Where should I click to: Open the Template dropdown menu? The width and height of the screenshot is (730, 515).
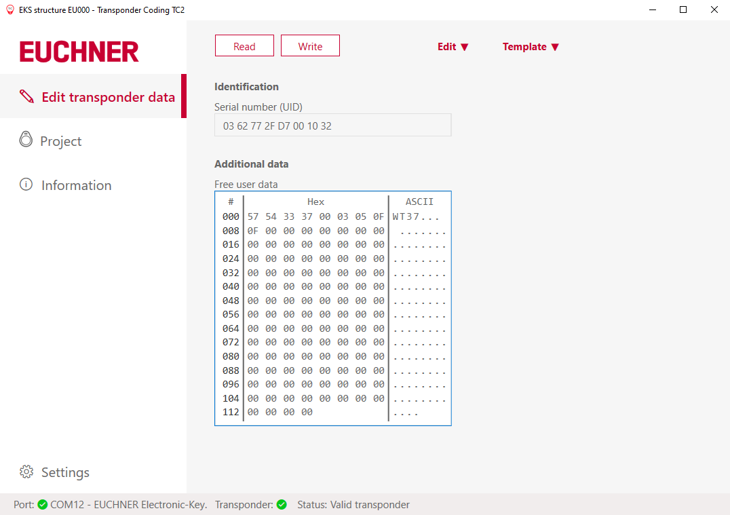[x=531, y=47]
